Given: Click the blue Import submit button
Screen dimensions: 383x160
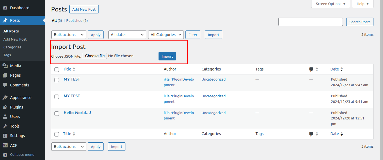Looking at the screenshot, I should coord(167,56).
